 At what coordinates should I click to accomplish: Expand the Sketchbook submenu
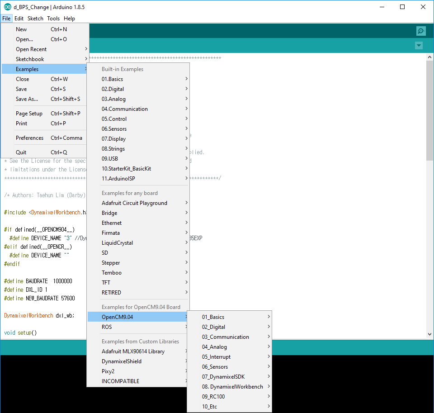pos(45,59)
